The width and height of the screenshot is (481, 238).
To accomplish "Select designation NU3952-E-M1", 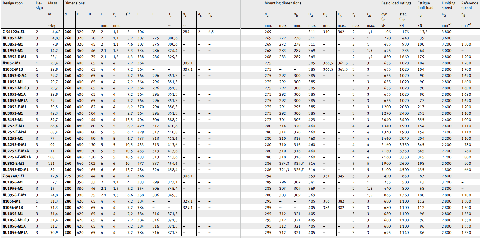I will pyautogui.click(x=14, y=57).
